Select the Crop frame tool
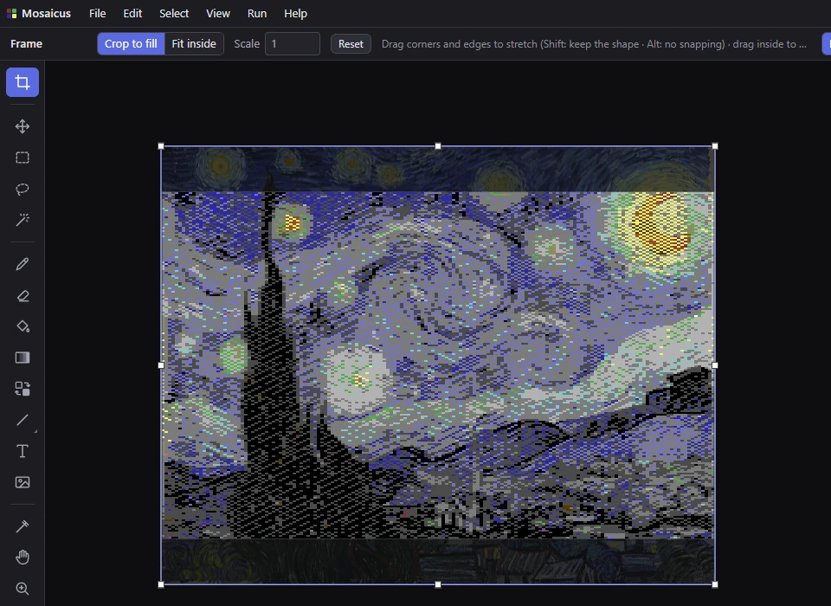 click(x=23, y=82)
